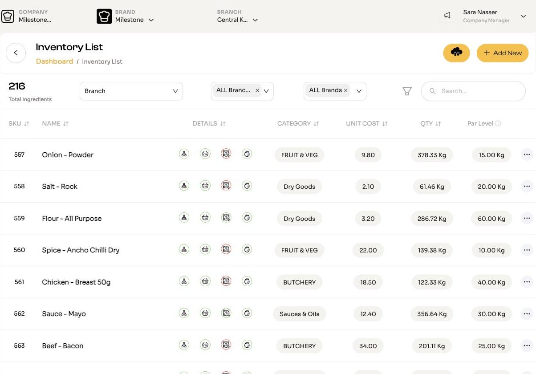The image size is (536, 374).
Task: Click basket icon in Spice - Ancho Chilli row
Action: tap(205, 249)
